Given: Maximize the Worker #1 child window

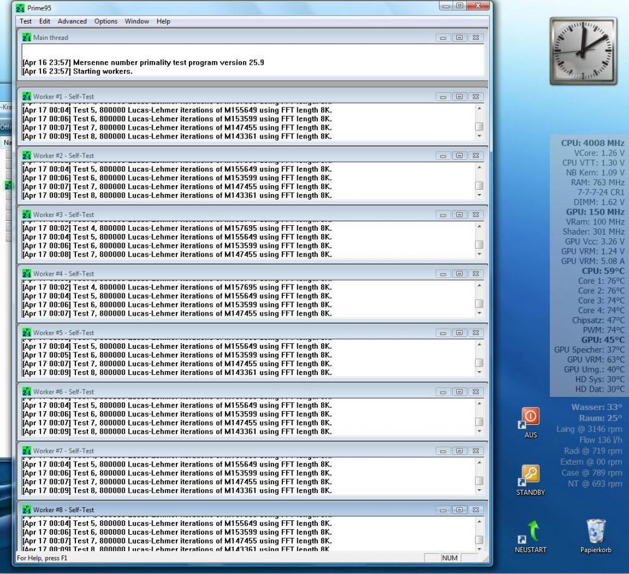Looking at the screenshot, I should 459,96.
